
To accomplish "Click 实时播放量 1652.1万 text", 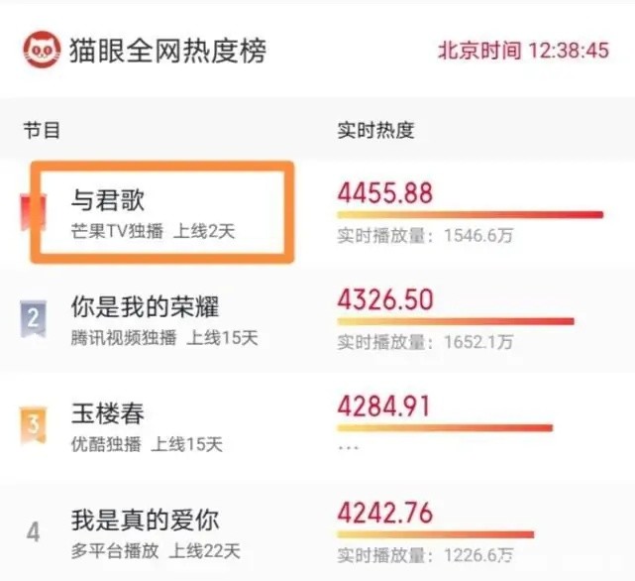I will 425,343.
